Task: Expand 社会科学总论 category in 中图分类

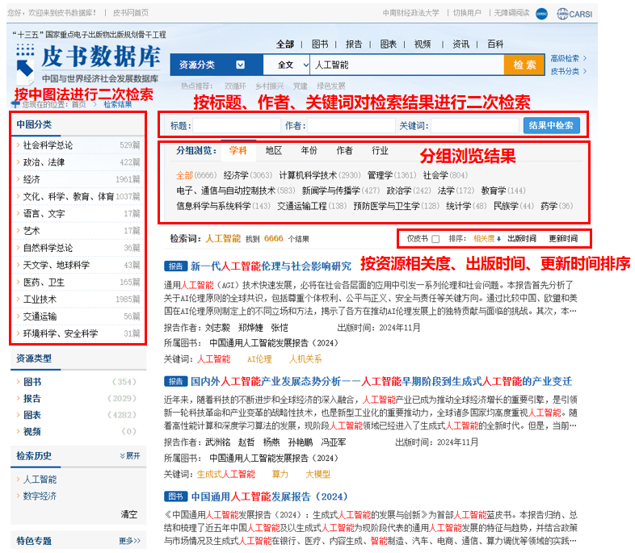Action: (x=19, y=145)
